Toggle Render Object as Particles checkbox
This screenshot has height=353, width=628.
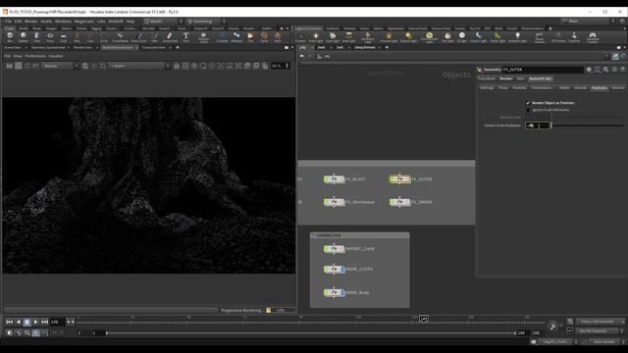tap(528, 103)
